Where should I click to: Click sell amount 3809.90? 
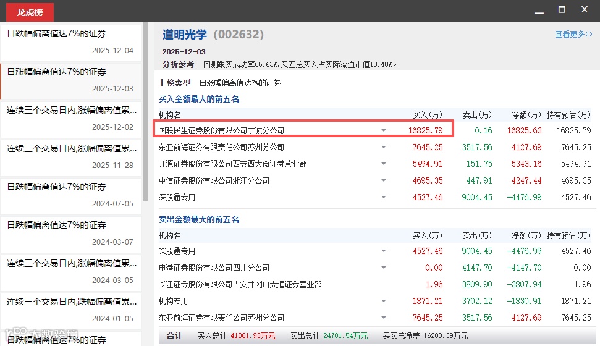[x=477, y=284]
